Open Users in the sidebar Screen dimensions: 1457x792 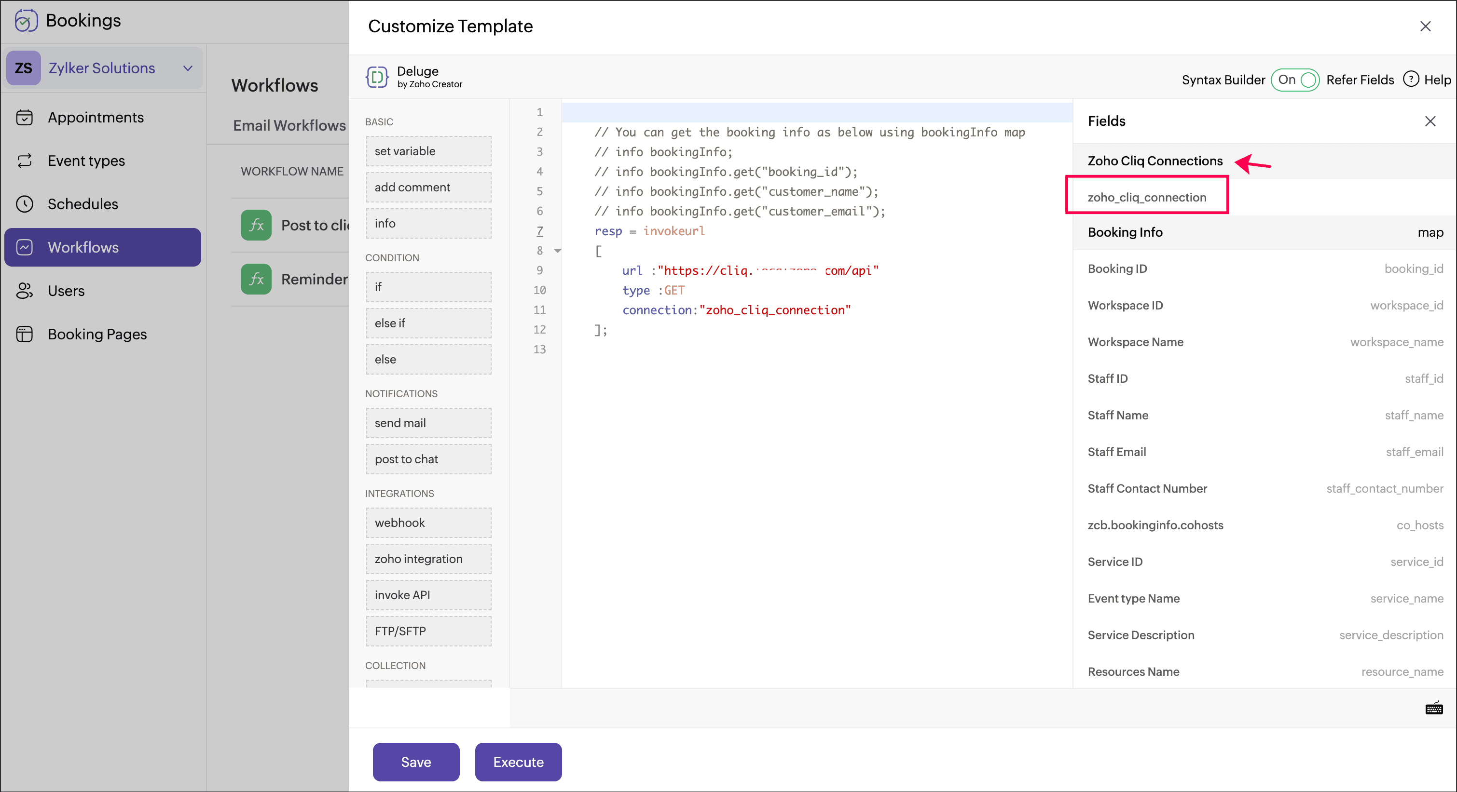click(x=103, y=291)
